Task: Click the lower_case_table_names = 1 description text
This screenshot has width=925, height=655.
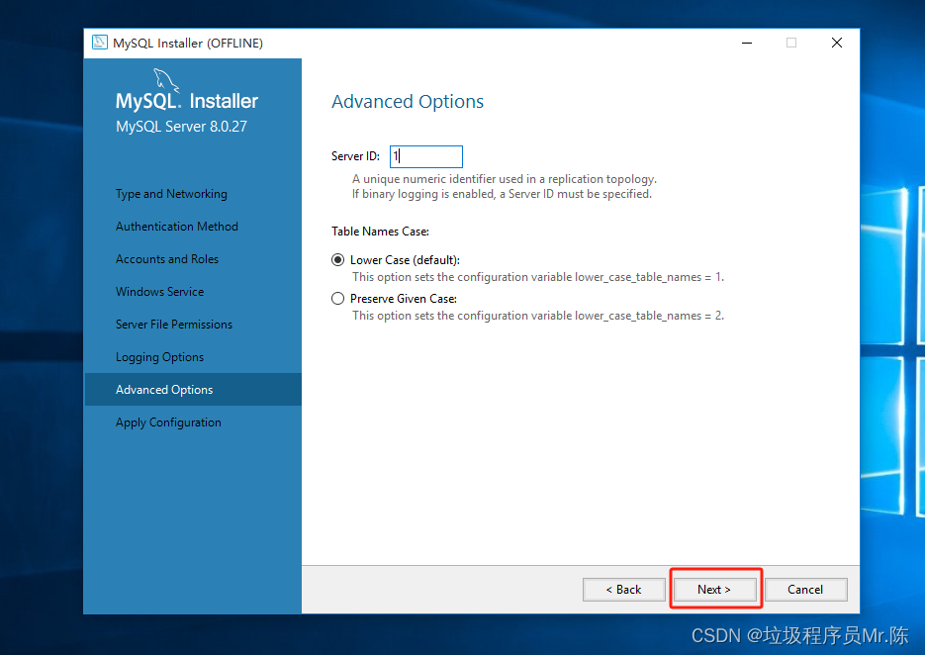Action: click(x=538, y=277)
